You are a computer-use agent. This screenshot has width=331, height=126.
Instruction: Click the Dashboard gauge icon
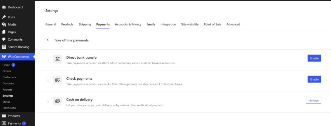coord(4,7)
